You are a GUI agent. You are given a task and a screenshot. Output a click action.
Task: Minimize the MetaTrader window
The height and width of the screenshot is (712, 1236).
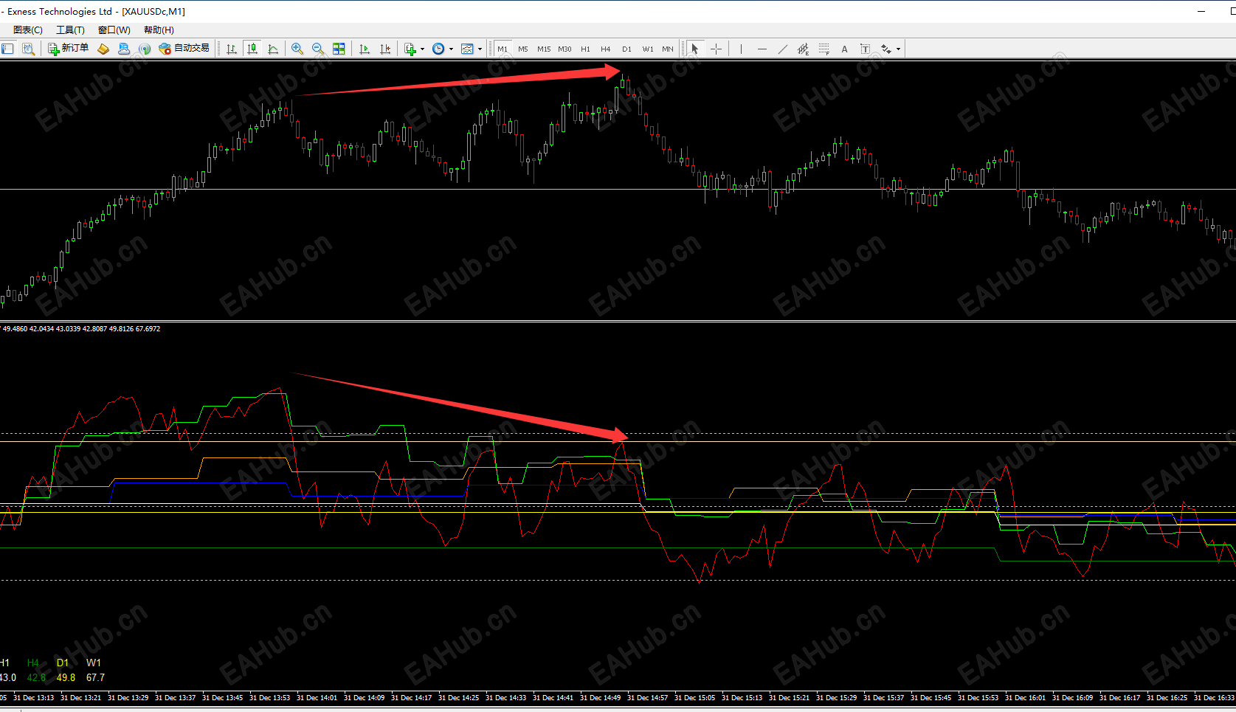pos(1201,11)
